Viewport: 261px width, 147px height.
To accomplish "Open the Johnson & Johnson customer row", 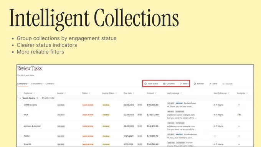I will 32,126.
